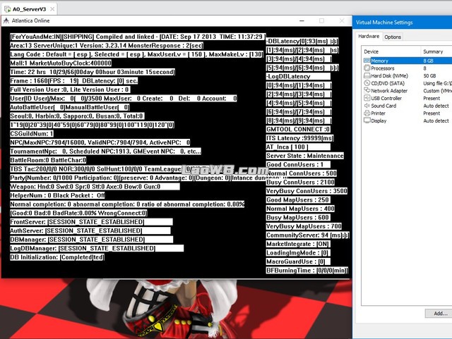Click the AO_ServerV3 tab VM icon
Viewport: 452px width, 339px height.
8,9
